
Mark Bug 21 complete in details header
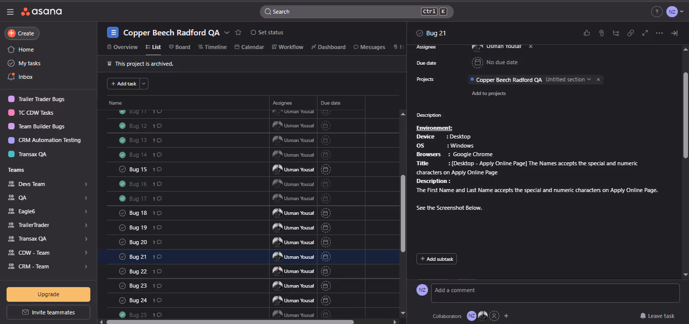point(419,33)
